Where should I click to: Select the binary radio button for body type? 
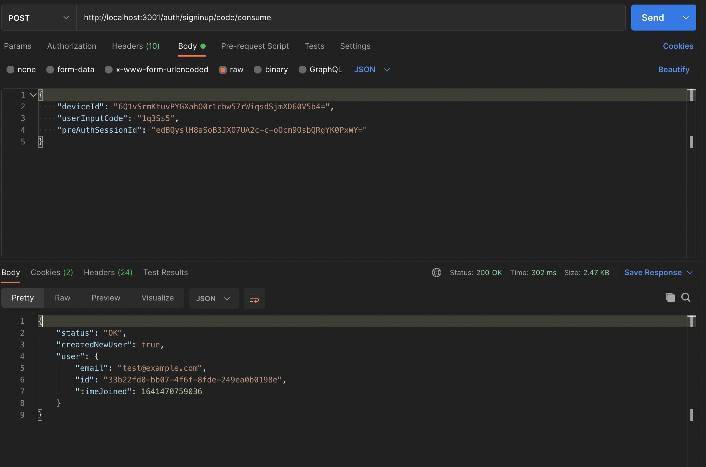click(259, 69)
